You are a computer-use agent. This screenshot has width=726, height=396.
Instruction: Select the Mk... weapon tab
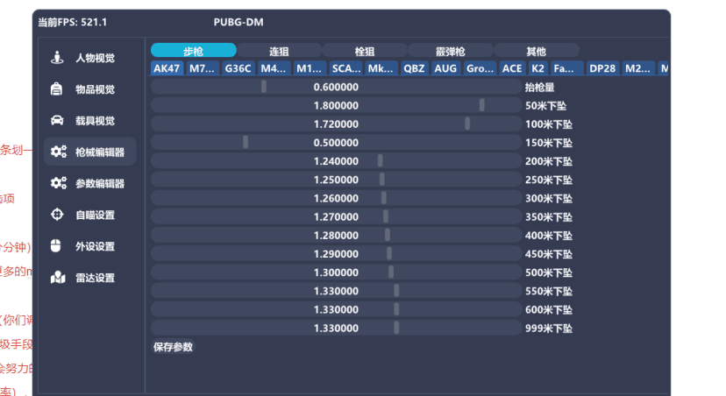click(x=381, y=68)
